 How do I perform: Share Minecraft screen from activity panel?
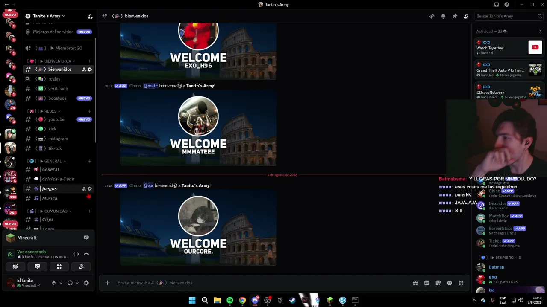click(x=86, y=238)
